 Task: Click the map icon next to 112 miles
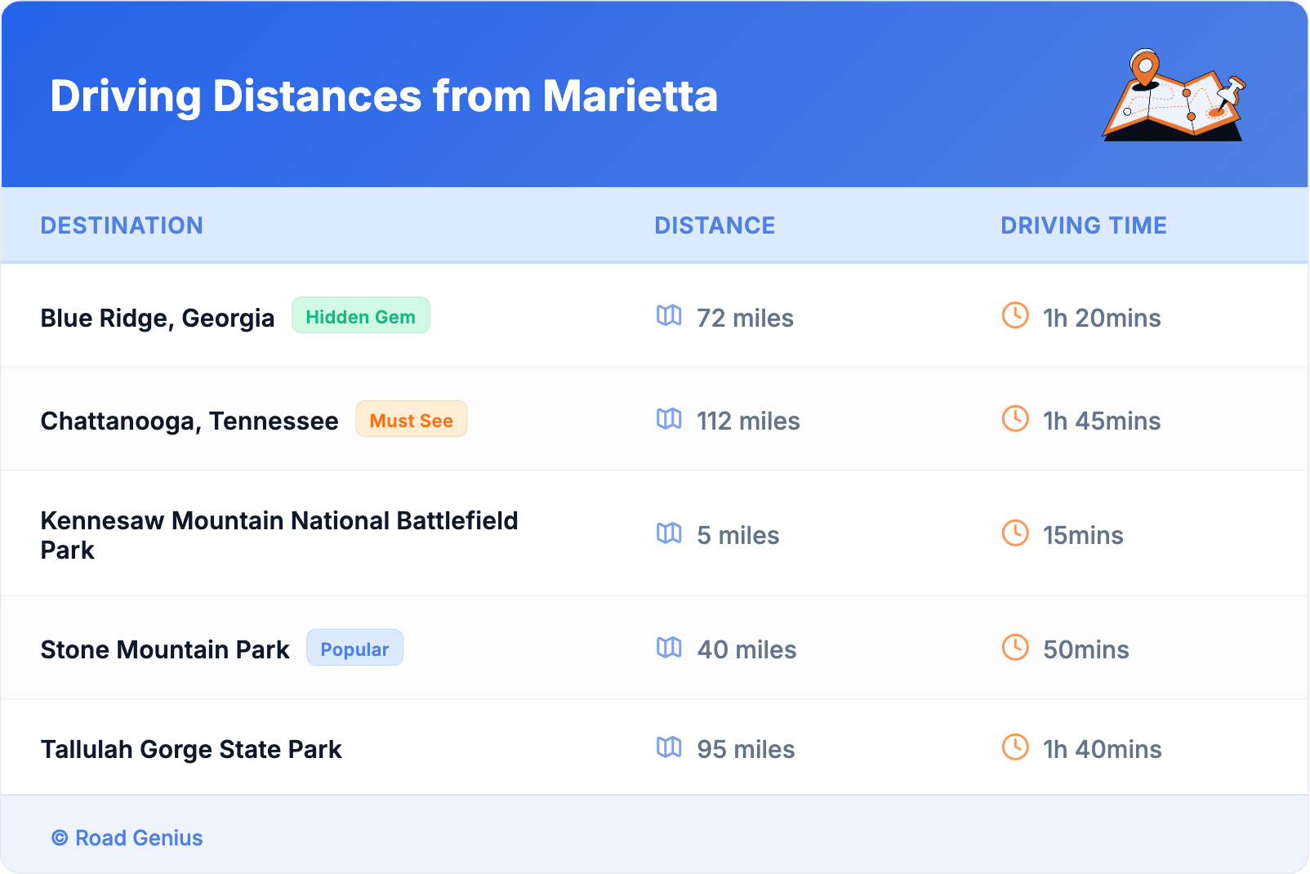click(x=669, y=419)
